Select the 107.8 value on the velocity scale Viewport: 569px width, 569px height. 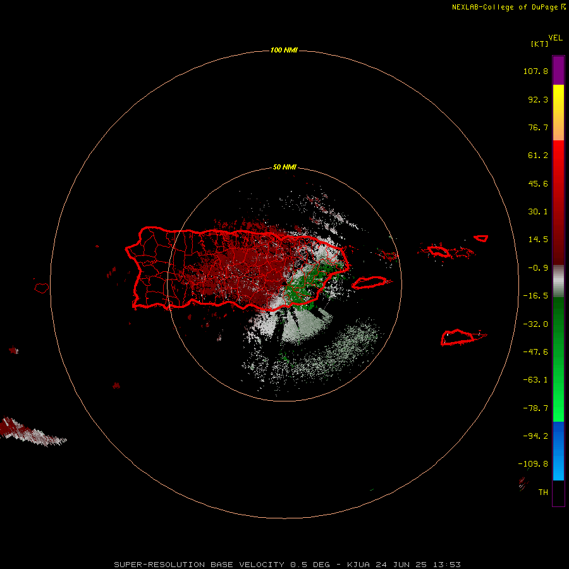pos(535,71)
